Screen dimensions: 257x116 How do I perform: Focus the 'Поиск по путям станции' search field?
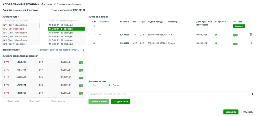pyautogui.click(x=21, y=21)
